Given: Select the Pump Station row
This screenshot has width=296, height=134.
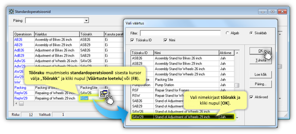Looking at the screenshot, I should tap(183, 85).
